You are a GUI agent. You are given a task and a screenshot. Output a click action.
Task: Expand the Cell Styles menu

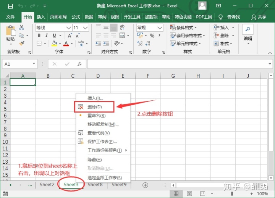185,43
